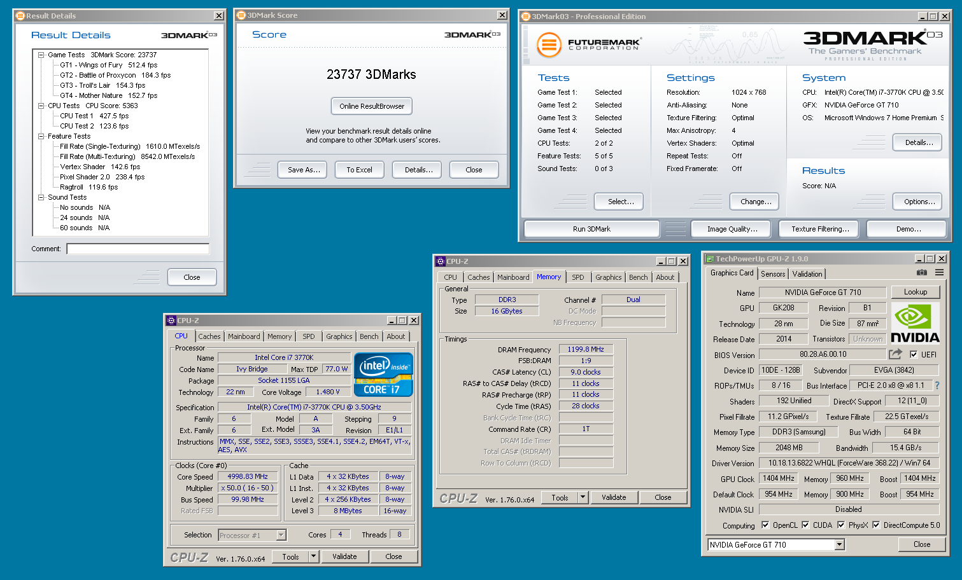Click the Lookup button in GPU-Z
The height and width of the screenshot is (580, 962).
click(x=916, y=292)
